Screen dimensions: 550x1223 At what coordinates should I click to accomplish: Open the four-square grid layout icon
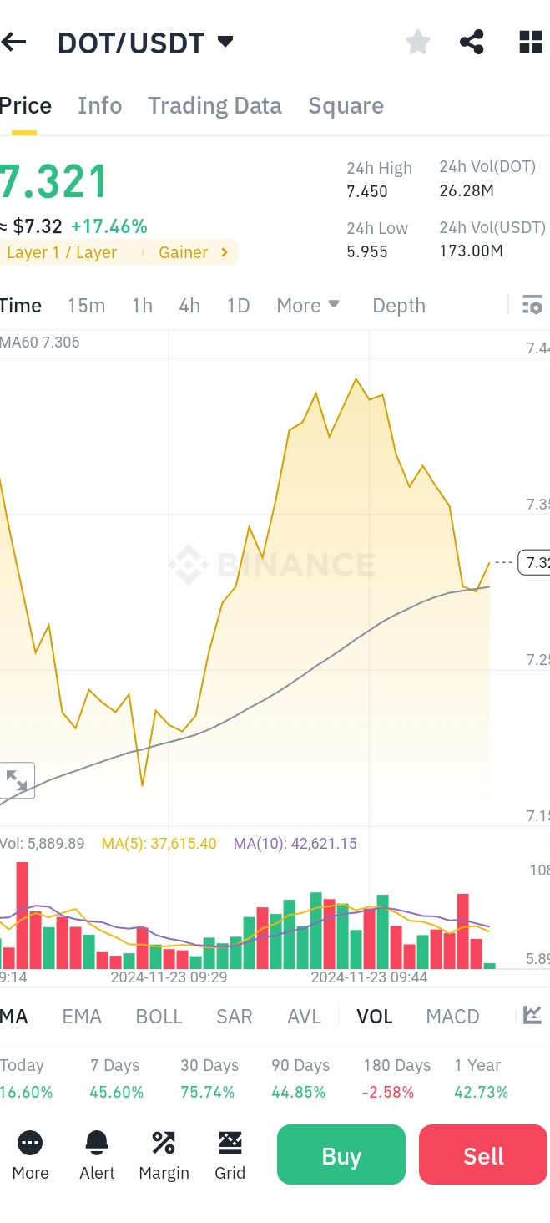pyautogui.click(x=531, y=42)
